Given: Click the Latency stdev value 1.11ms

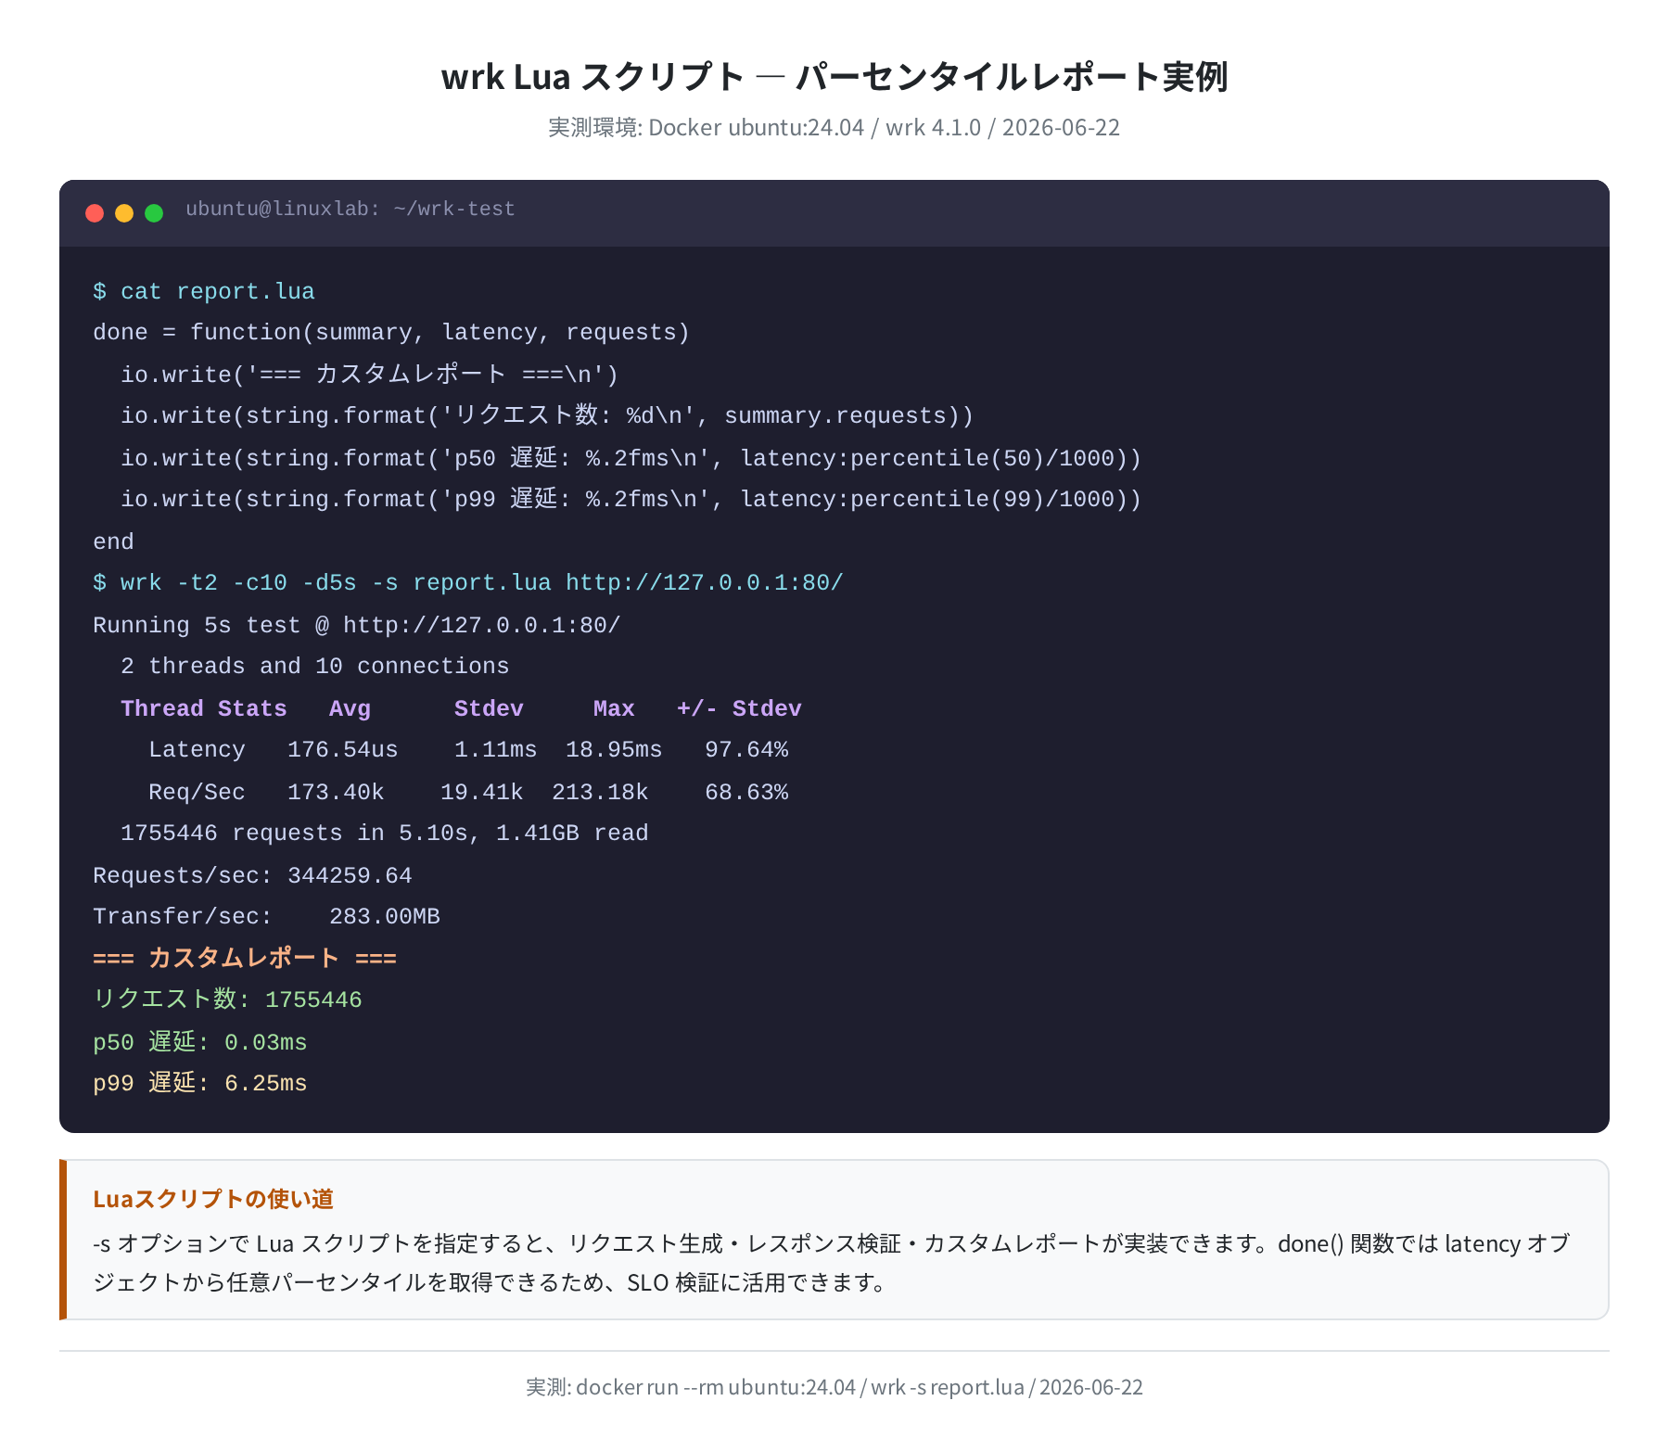Looking at the screenshot, I should point(495,750).
